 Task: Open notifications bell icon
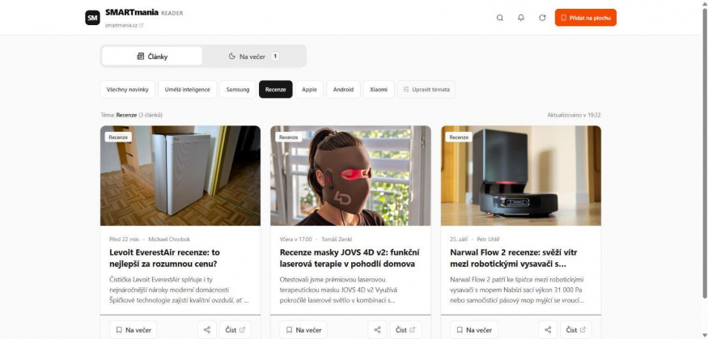521,18
